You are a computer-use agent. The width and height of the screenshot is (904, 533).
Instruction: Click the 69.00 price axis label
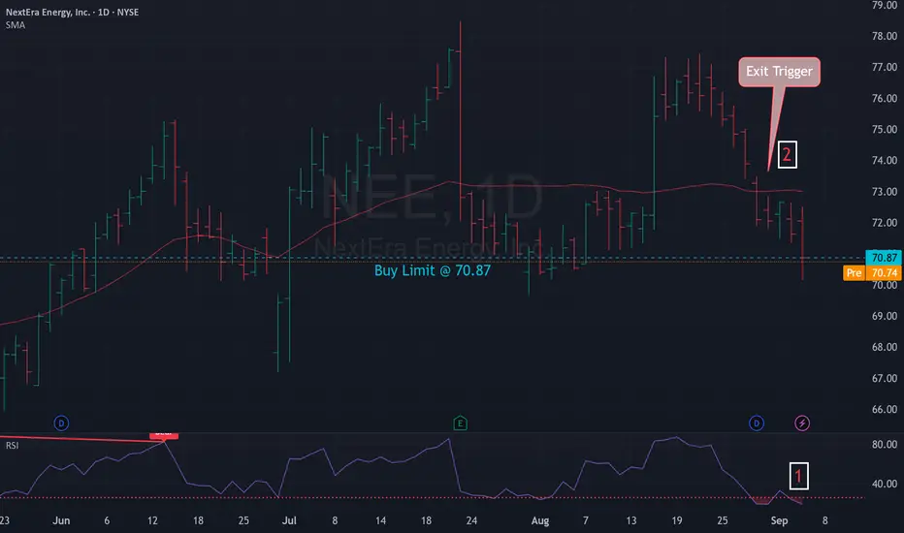tap(885, 316)
